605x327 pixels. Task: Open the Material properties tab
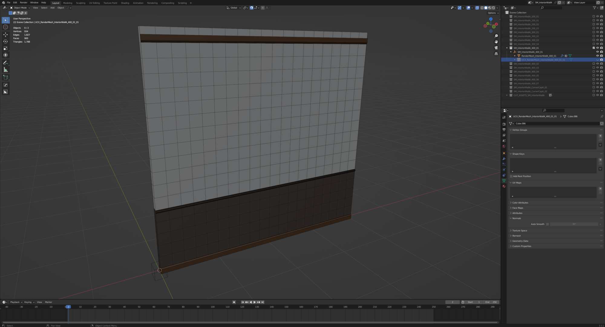(x=504, y=186)
